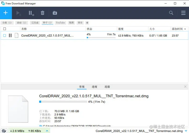Screen dimensions: 189x133
Task: Click status bar download speed 2.6 MB/s
Action: click(x=17, y=131)
